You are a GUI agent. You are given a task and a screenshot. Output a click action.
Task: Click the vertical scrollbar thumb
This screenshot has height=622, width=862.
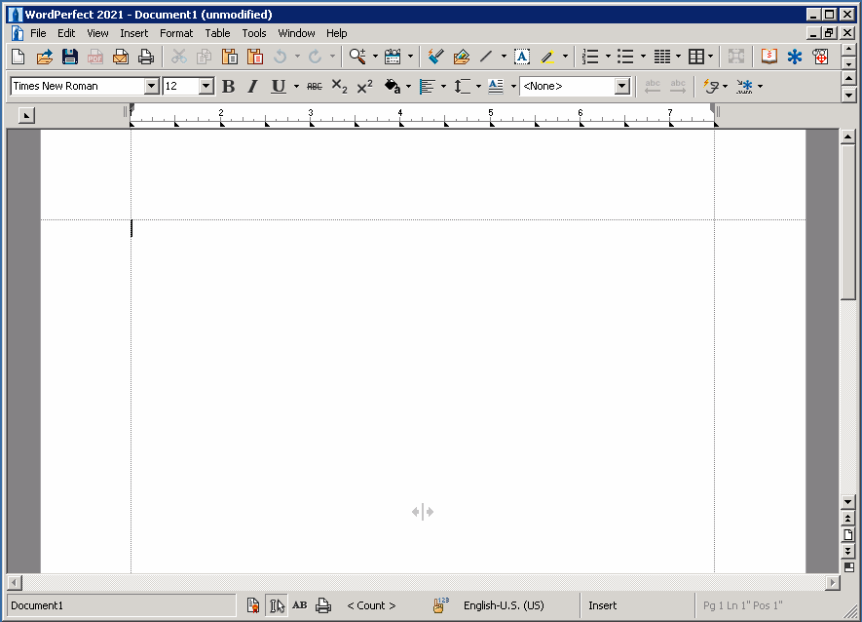click(x=848, y=221)
